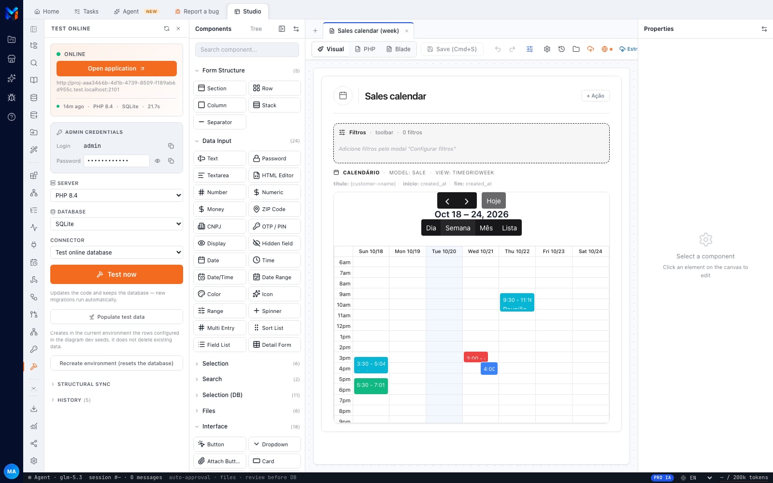Collapse the Data Input group
This screenshot has height=483, width=773.
247,141
